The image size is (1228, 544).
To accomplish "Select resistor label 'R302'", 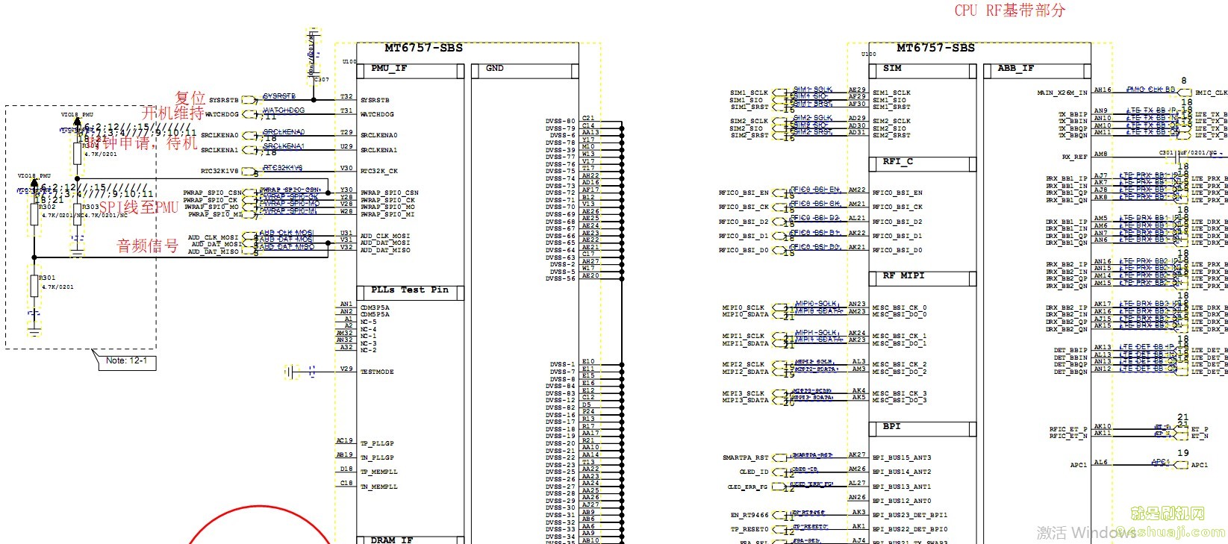I will click(x=47, y=207).
